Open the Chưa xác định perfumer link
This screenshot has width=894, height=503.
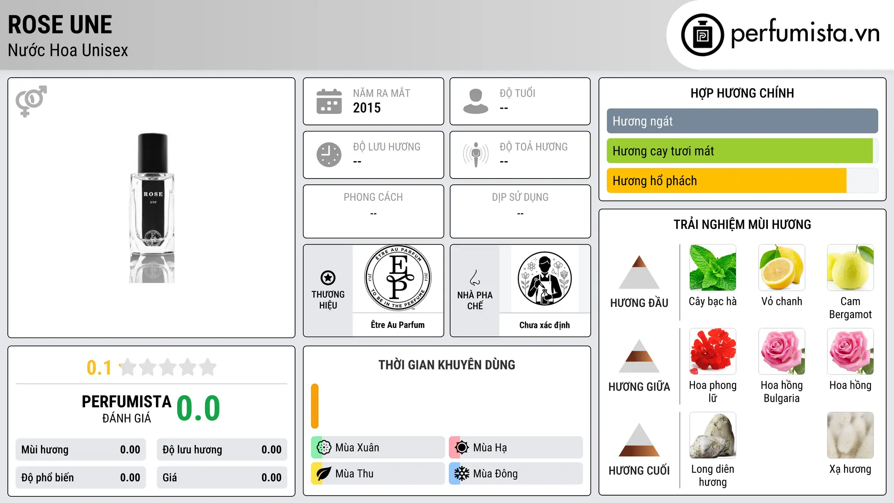point(544,325)
